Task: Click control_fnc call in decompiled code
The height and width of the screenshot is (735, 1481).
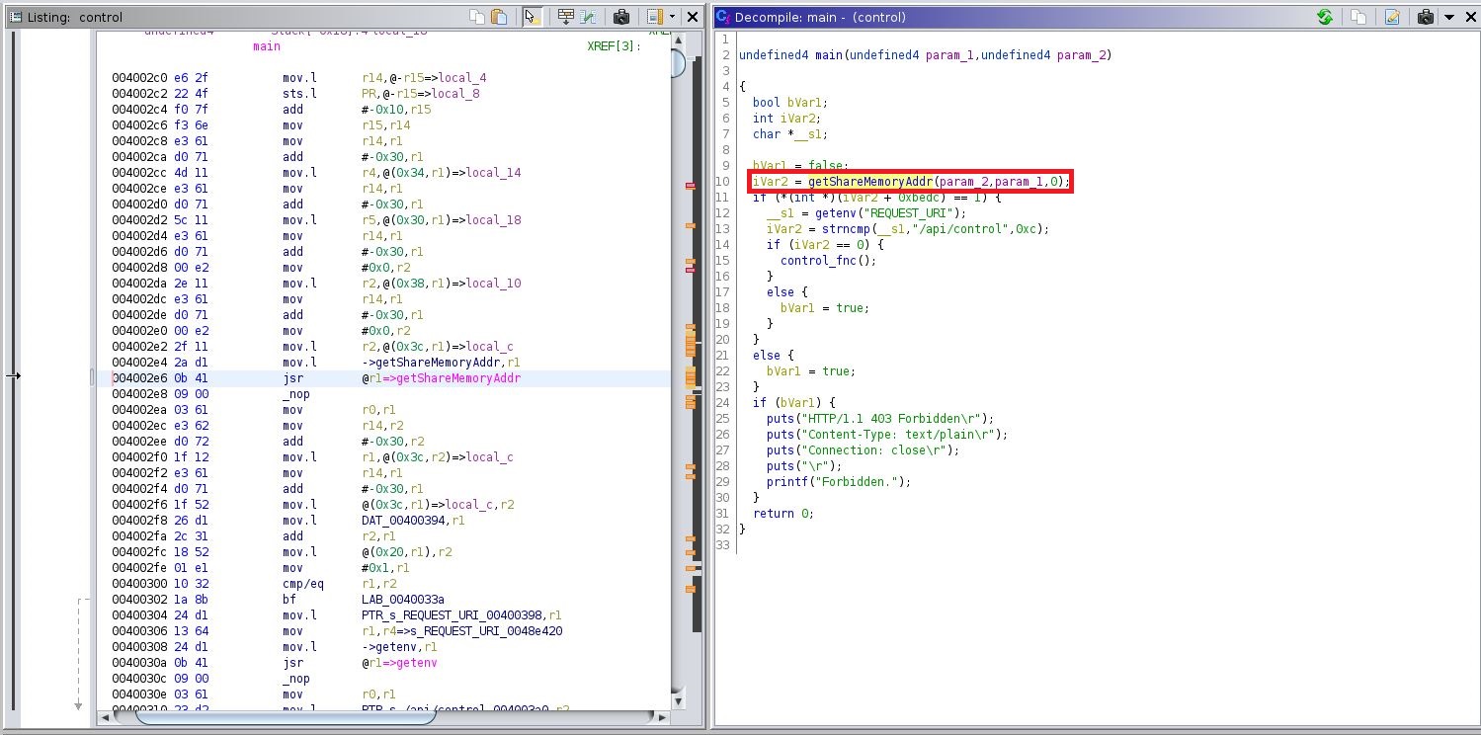Action: (x=814, y=261)
